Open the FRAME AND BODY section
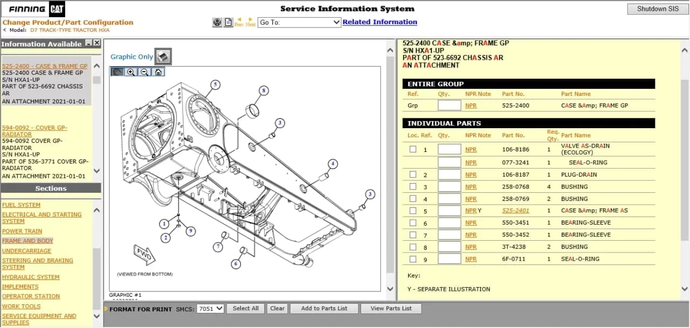The height and width of the screenshot is (328, 690). [x=27, y=241]
